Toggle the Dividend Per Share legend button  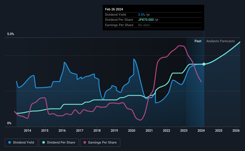point(59,143)
